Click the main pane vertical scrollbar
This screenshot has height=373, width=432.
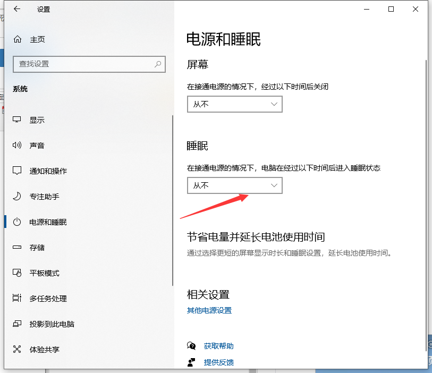(426, 205)
